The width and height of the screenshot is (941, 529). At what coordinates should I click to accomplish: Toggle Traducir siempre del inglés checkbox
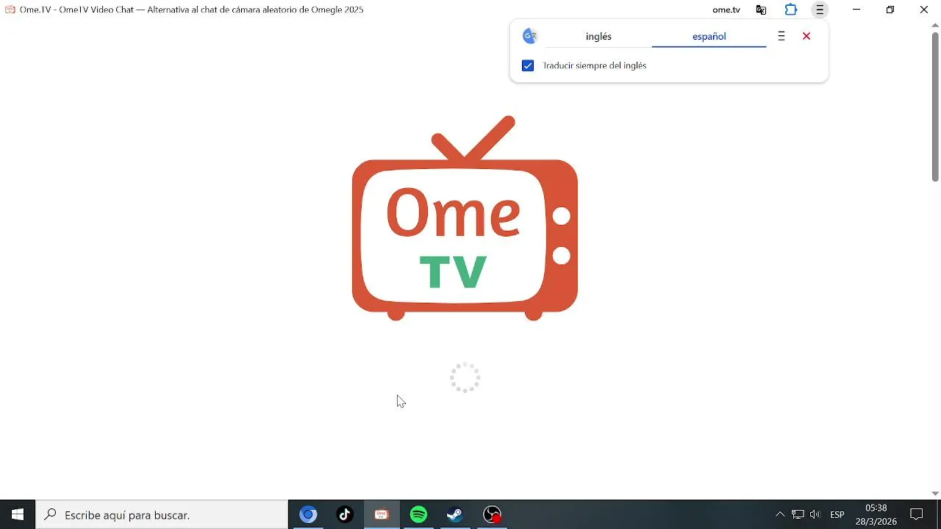tap(528, 66)
